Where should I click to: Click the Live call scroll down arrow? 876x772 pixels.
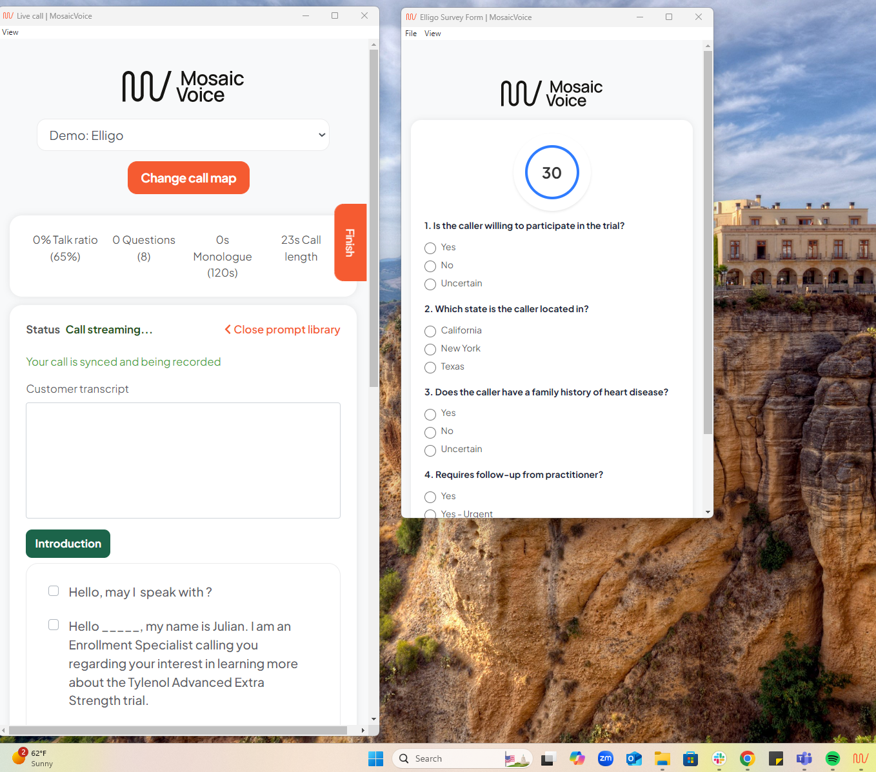(373, 719)
